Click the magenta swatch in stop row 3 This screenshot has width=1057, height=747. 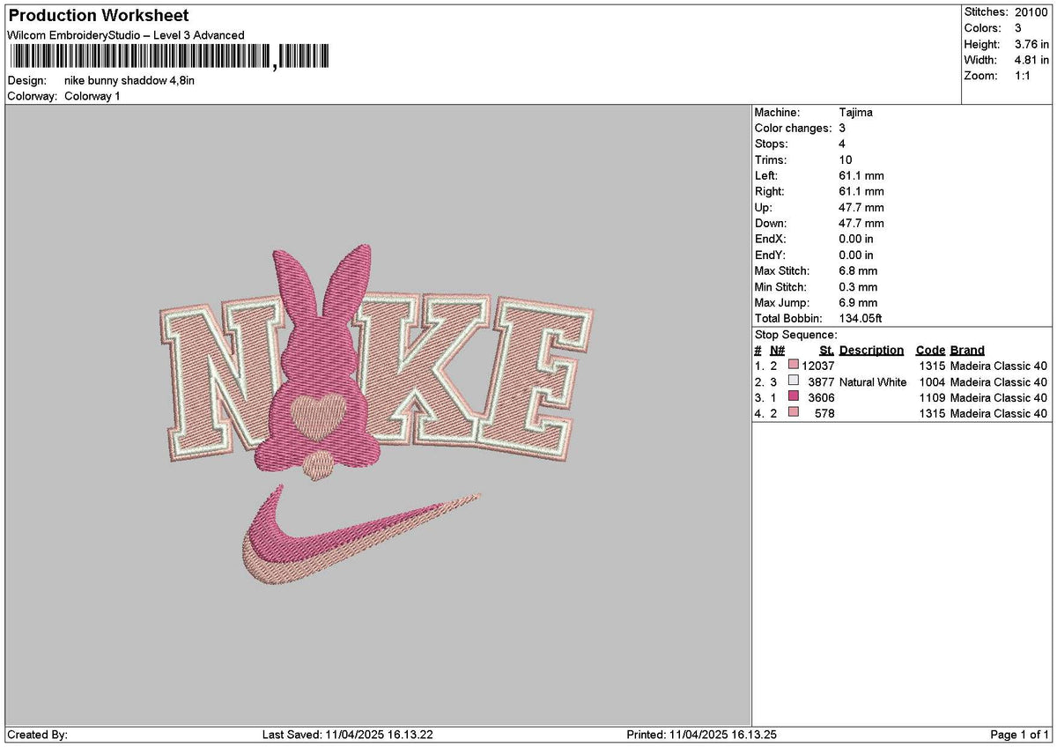point(794,397)
